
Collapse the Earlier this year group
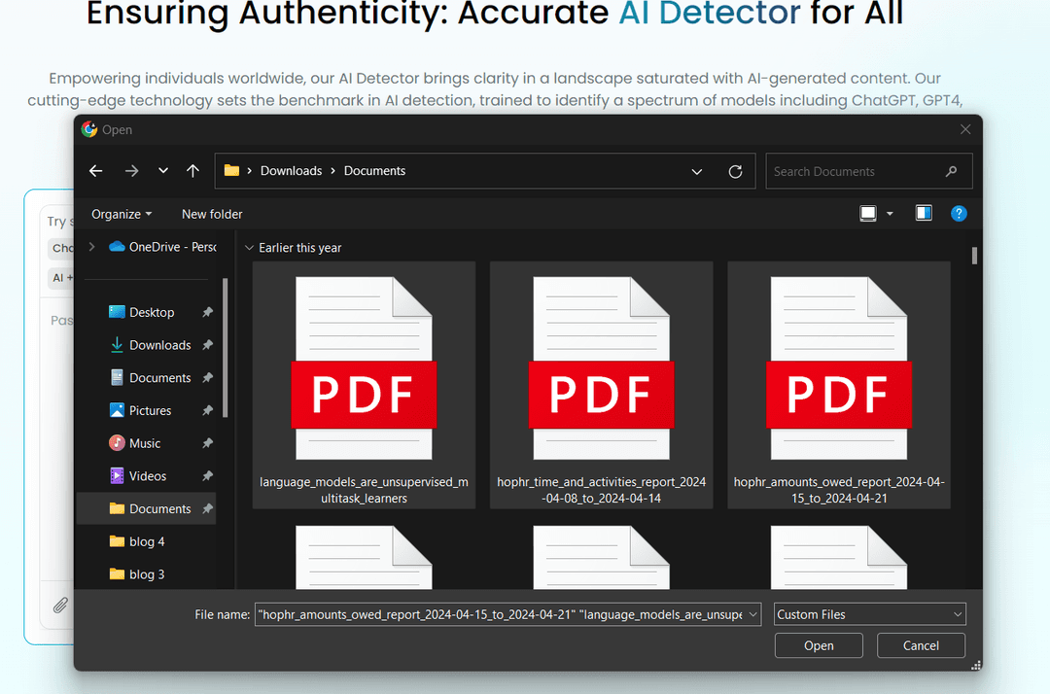click(x=250, y=248)
